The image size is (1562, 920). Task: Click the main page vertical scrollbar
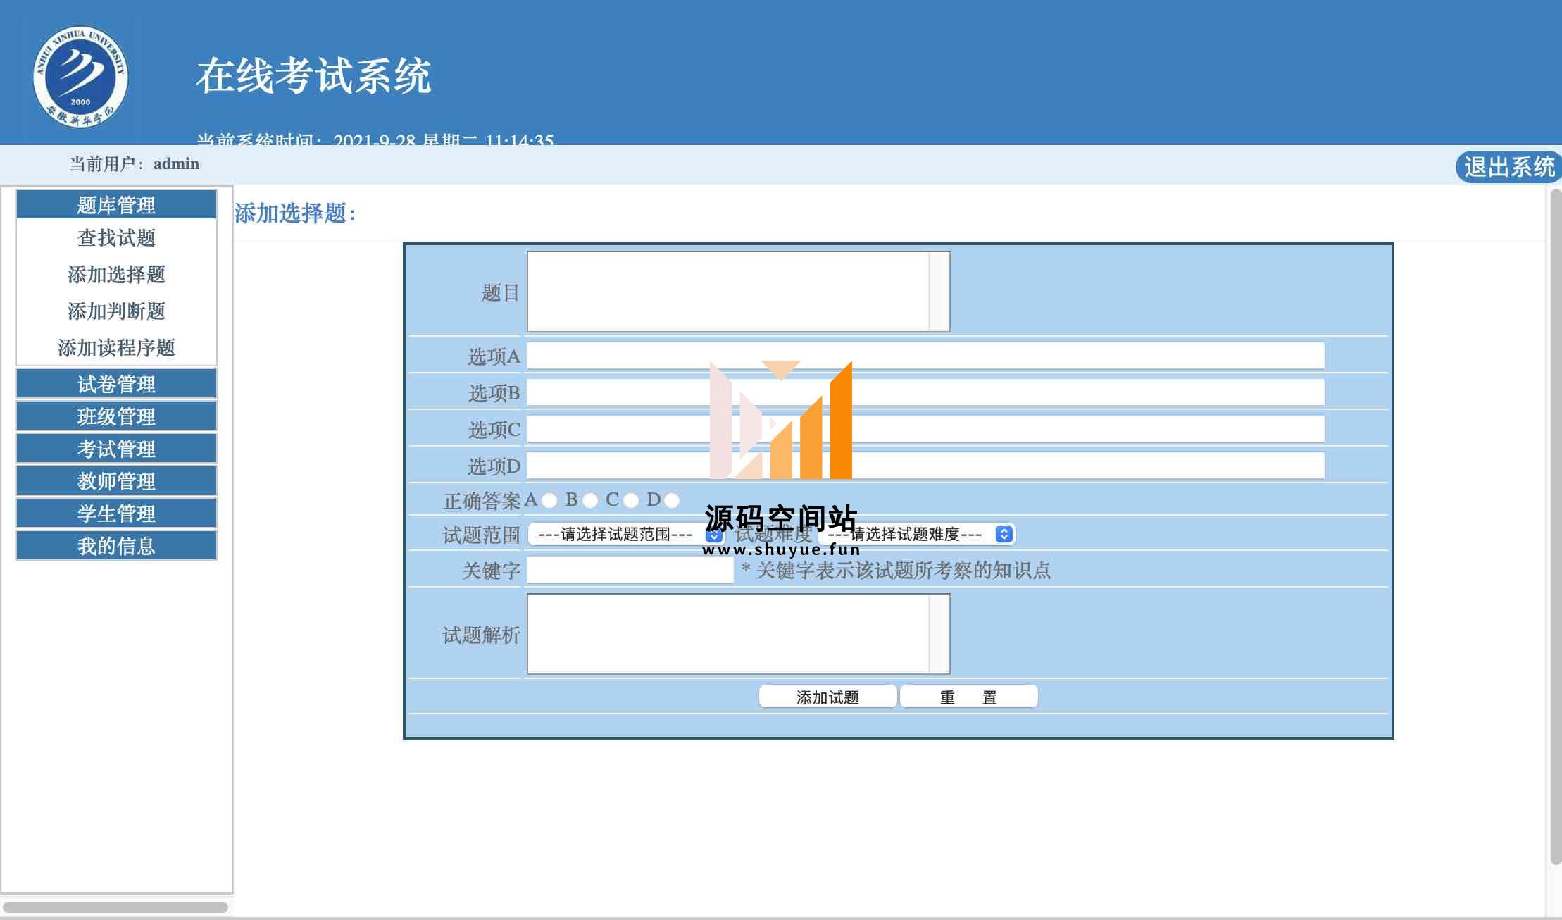click(1556, 526)
